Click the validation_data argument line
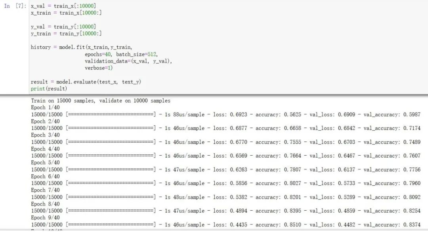428x232 pixels. point(128,61)
